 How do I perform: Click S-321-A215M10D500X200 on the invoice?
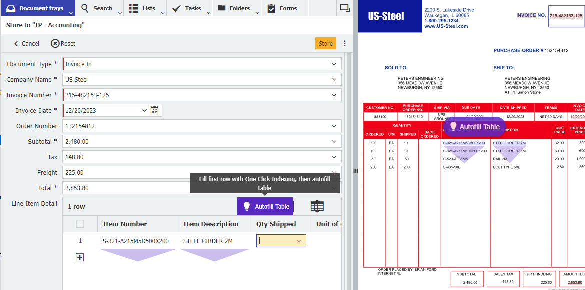[x=465, y=151]
